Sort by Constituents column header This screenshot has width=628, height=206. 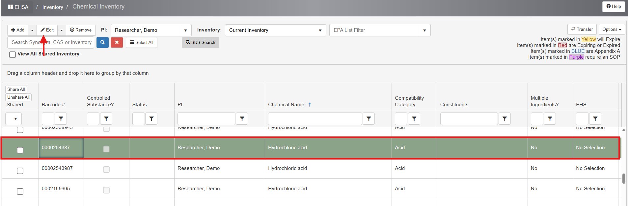point(454,105)
